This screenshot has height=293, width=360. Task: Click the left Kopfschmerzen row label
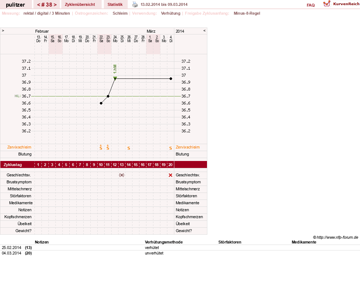click(x=18, y=217)
